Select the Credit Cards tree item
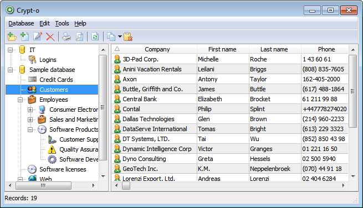This screenshot has width=363, height=208. point(57,80)
